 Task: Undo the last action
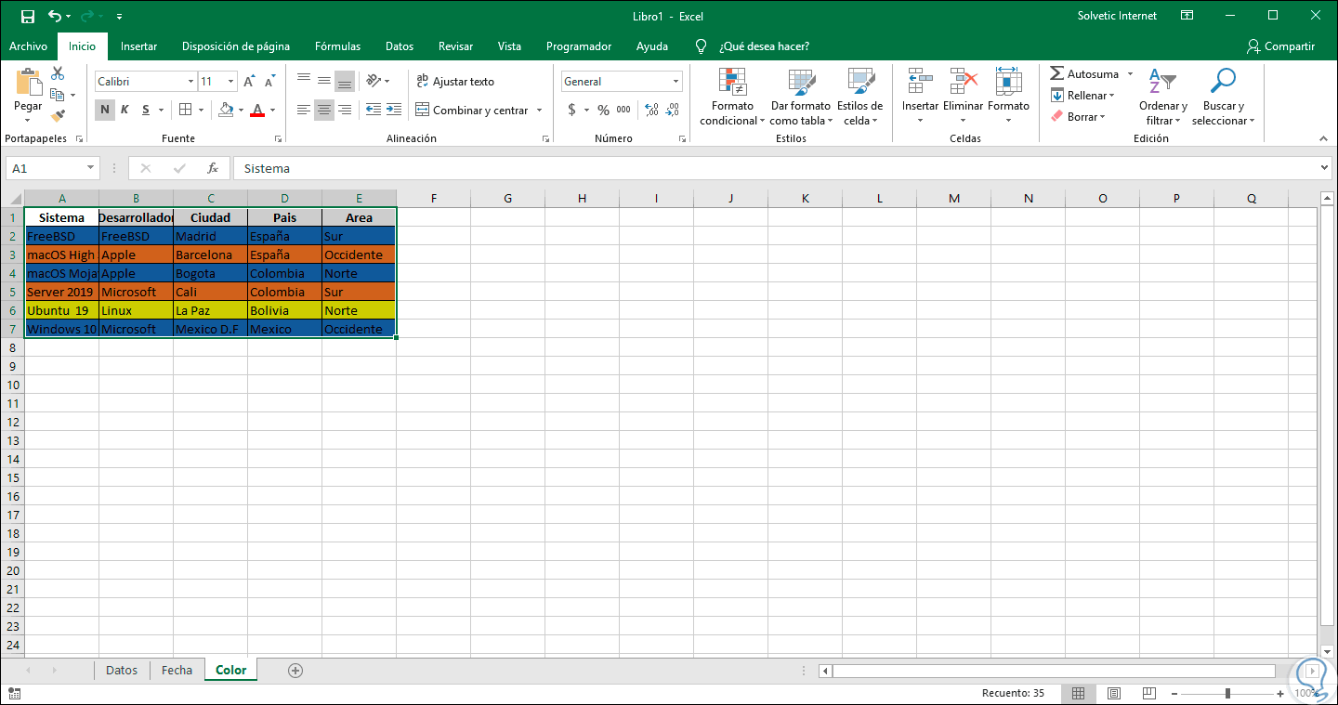click(x=54, y=16)
